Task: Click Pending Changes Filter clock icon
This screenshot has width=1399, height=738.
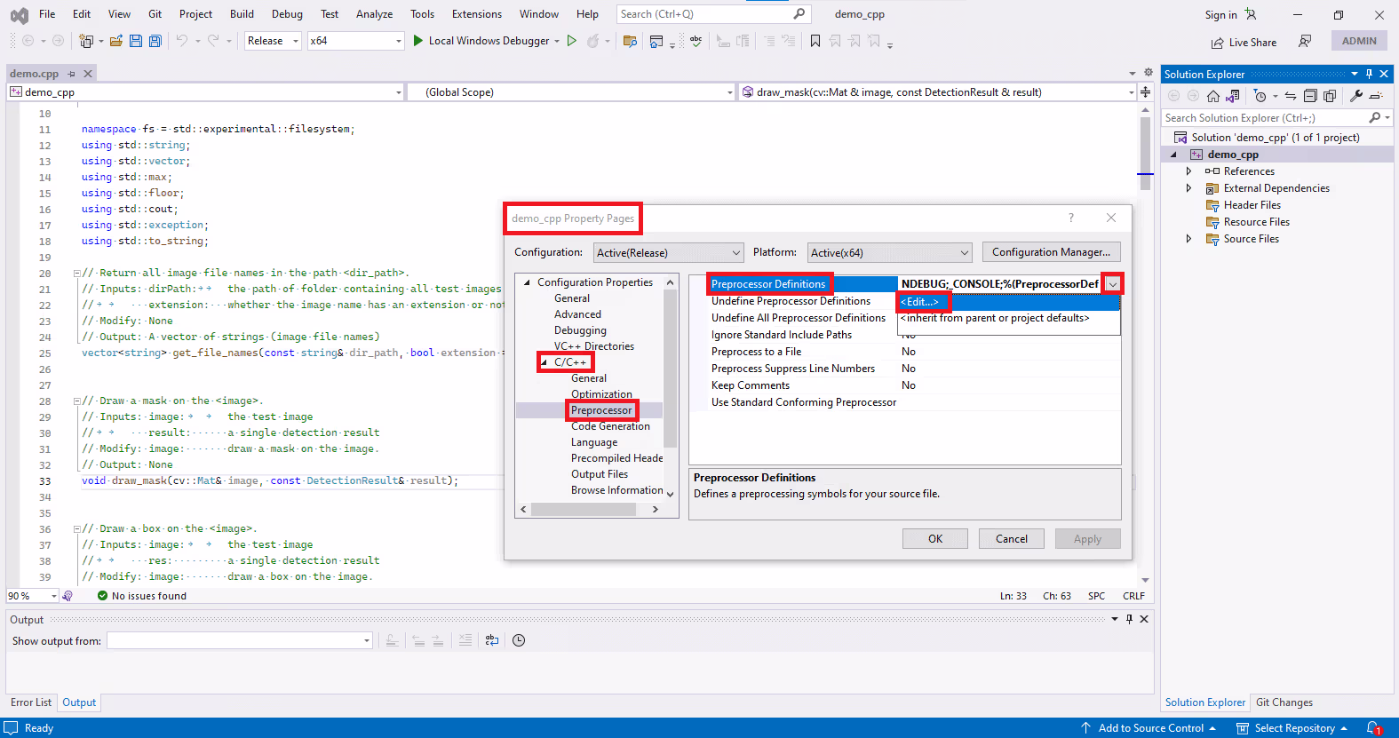Action: click(1260, 96)
